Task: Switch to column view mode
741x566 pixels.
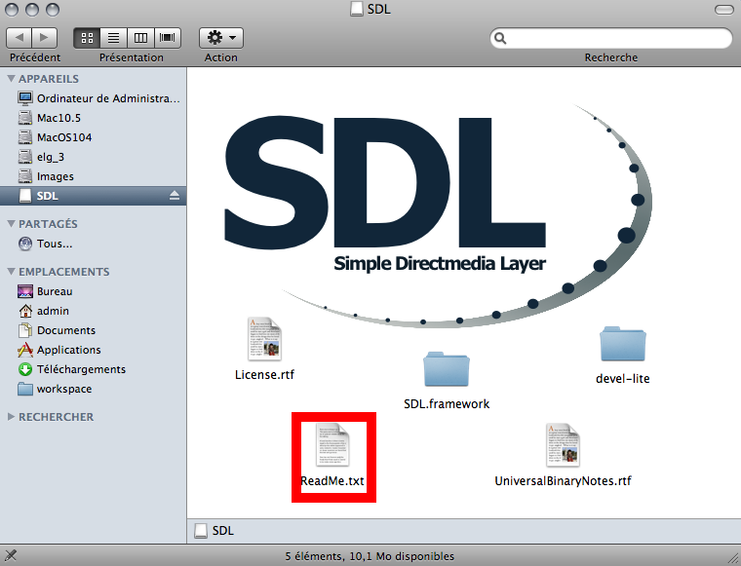Action: [140, 38]
